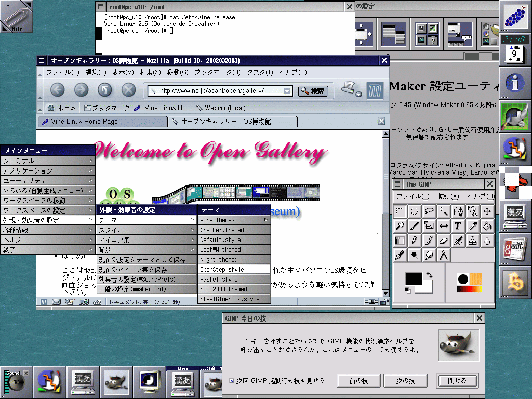The image size is (532, 399).
Task: Select the Intelligent Scissors tool
Action: pyautogui.click(x=473, y=211)
